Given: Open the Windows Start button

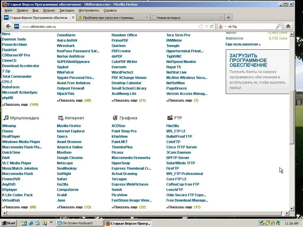Looking at the screenshot, I should [x=9, y=223].
